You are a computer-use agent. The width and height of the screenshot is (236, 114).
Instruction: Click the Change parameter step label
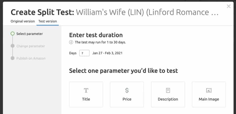tap(31, 46)
